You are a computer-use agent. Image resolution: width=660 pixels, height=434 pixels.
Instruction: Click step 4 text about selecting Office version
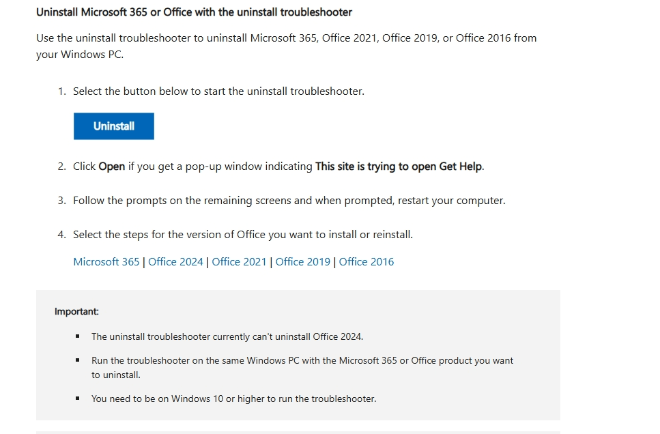tap(243, 235)
